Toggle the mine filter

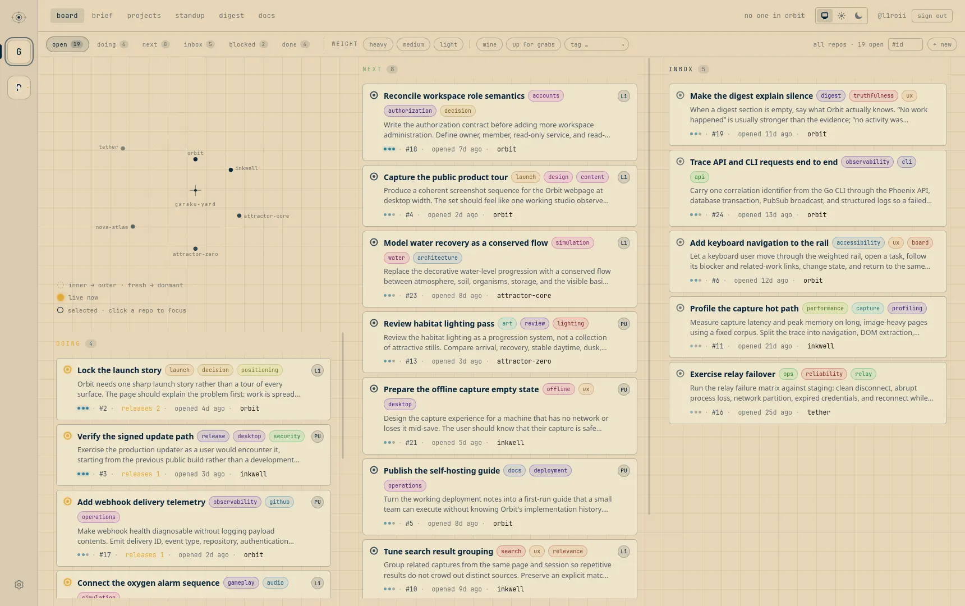pos(490,44)
